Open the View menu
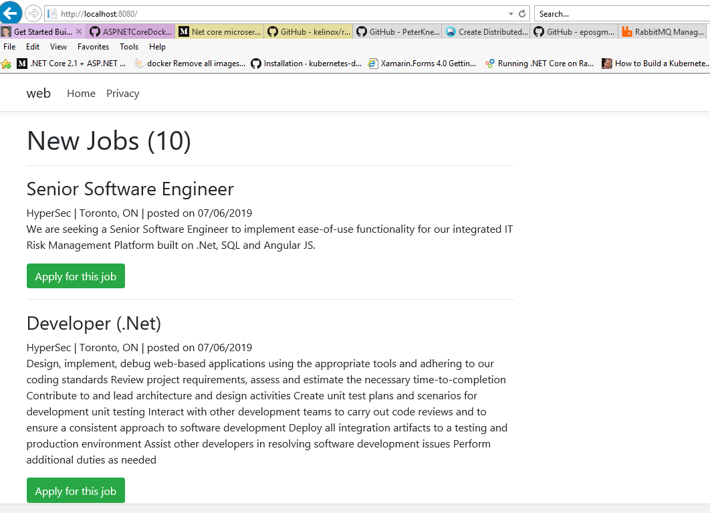This screenshot has height=513, width=710. (x=58, y=47)
